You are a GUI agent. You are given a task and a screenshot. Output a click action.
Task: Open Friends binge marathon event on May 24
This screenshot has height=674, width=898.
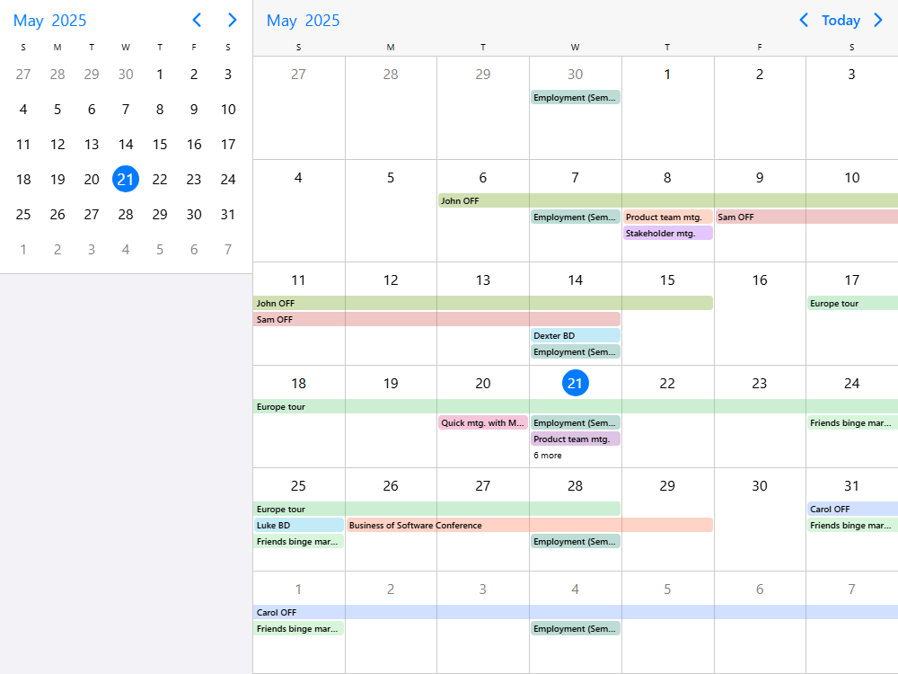pyautogui.click(x=853, y=422)
